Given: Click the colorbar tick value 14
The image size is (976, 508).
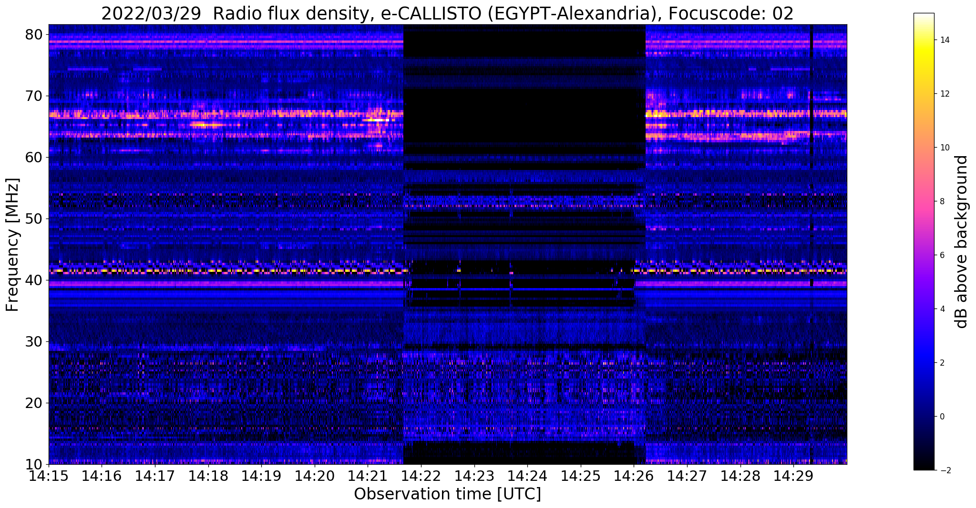Looking at the screenshot, I should click(x=944, y=40).
